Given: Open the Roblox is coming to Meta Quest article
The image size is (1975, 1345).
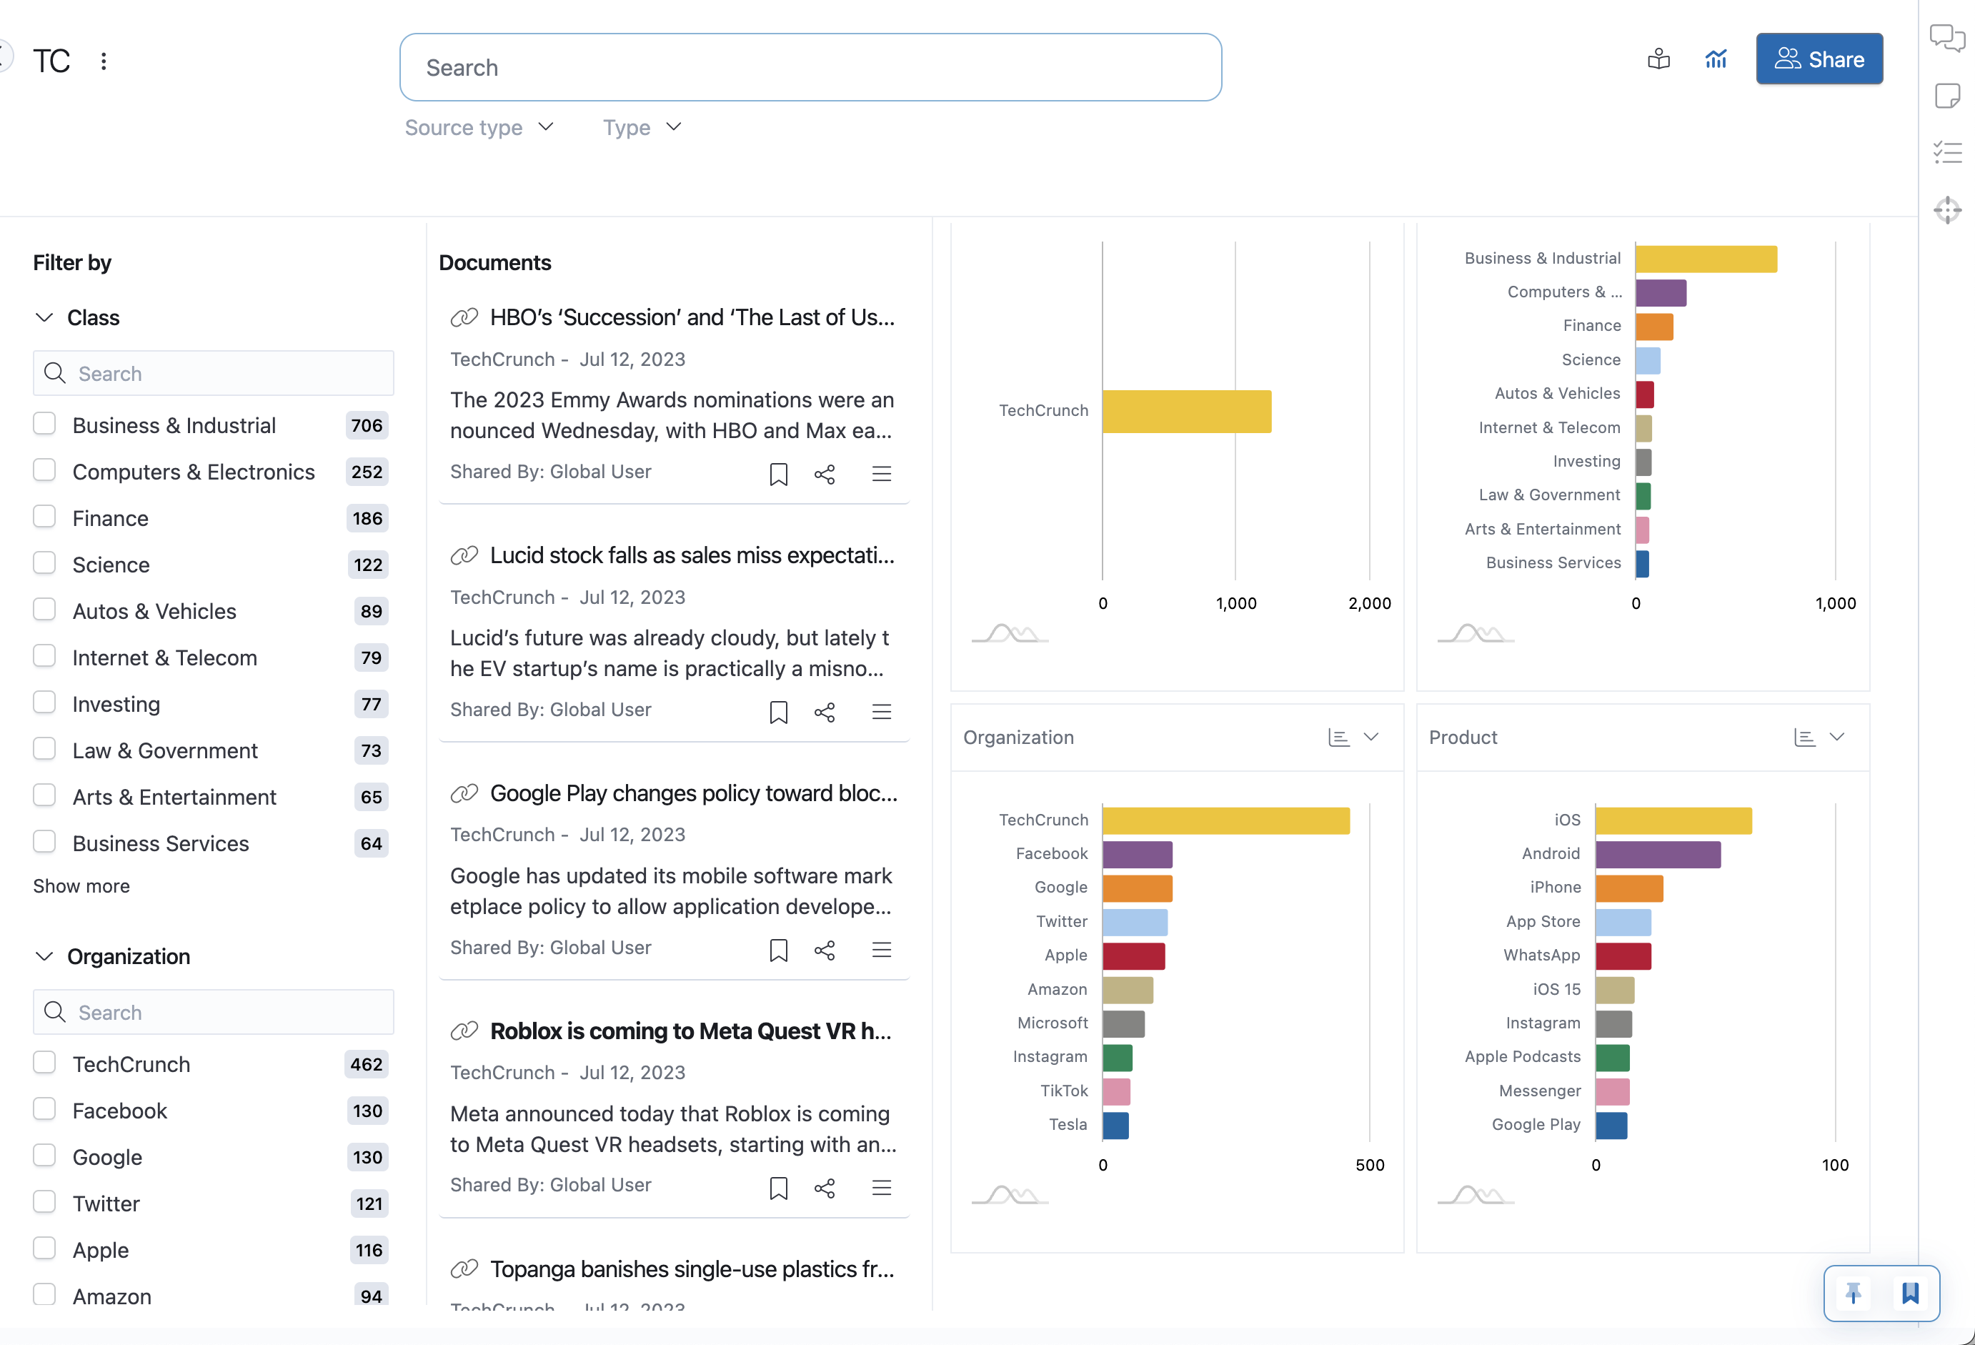Looking at the screenshot, I should pyautogui.click(x=691, y=1031).
